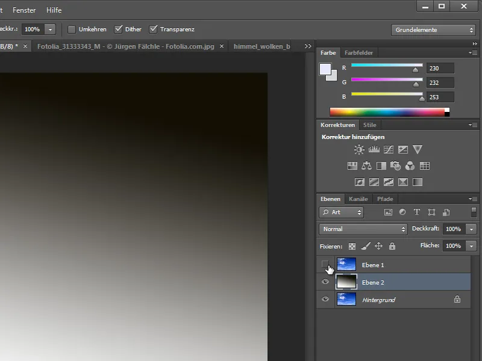
Task: Click the green G channel slider
Action: [387, 80]
